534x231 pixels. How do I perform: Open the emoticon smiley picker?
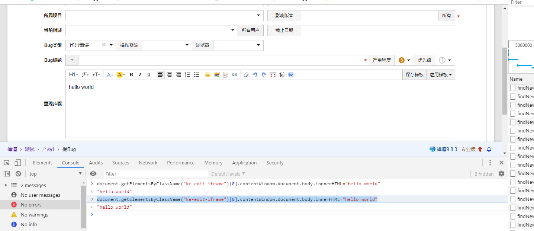point(208,75)
